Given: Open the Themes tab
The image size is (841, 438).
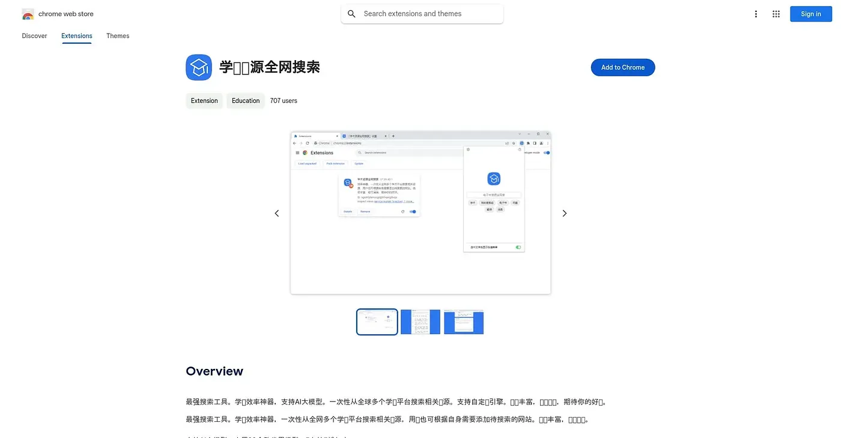Looking at the screenshot, I should pyautogui.click(x=118, y=36).
